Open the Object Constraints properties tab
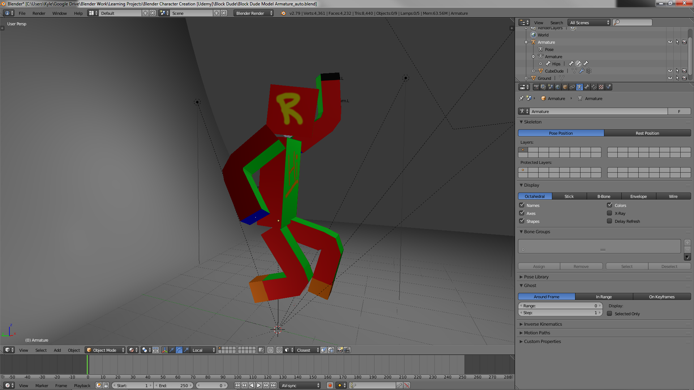Image resolution: width=694 pixels, height=390 pixels. point(572,87)
